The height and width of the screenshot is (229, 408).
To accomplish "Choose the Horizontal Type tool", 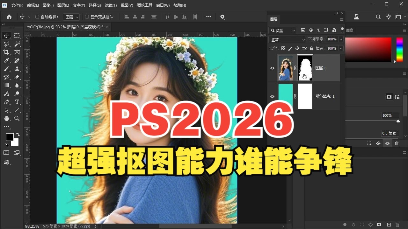I will (17, 102).
